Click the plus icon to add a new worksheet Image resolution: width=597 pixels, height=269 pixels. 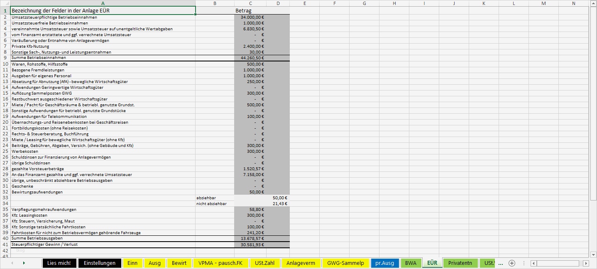[x=512, y=263]
